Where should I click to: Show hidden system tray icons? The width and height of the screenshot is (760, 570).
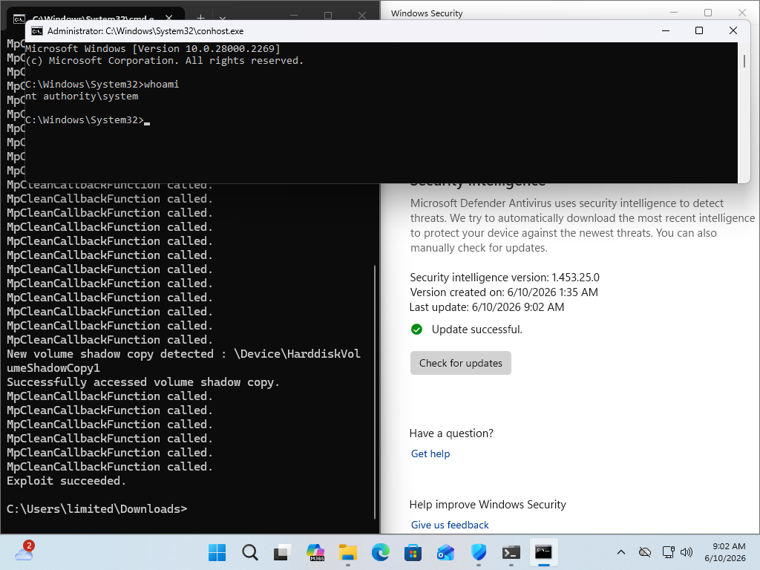[x=621, y=552]
